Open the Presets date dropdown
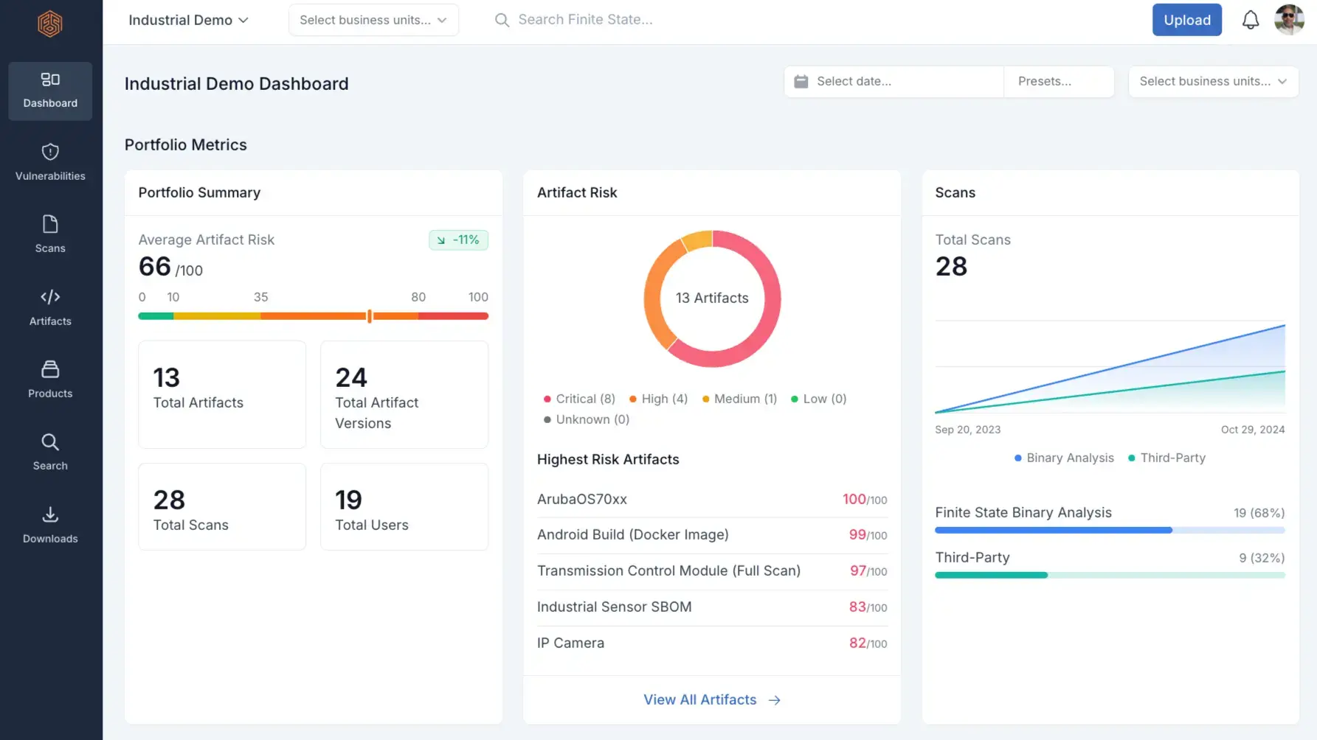The image size is (1317, 740). click(1058, 81)
